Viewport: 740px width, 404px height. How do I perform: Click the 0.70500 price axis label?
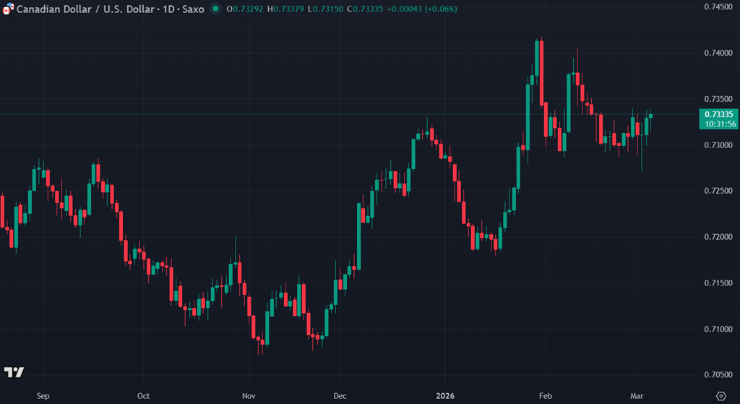[718, 375]
